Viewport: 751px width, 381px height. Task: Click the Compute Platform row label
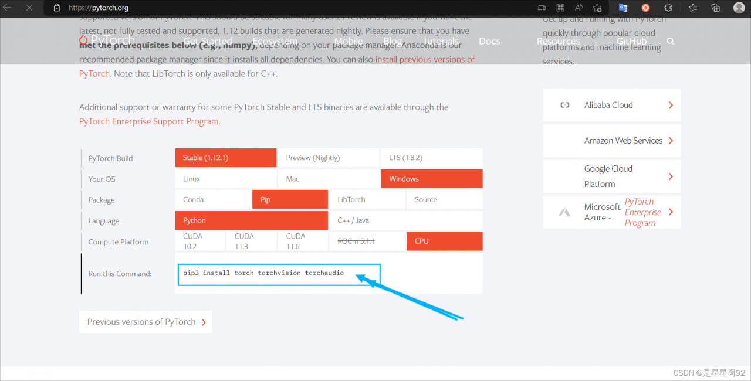pos(119,241)
